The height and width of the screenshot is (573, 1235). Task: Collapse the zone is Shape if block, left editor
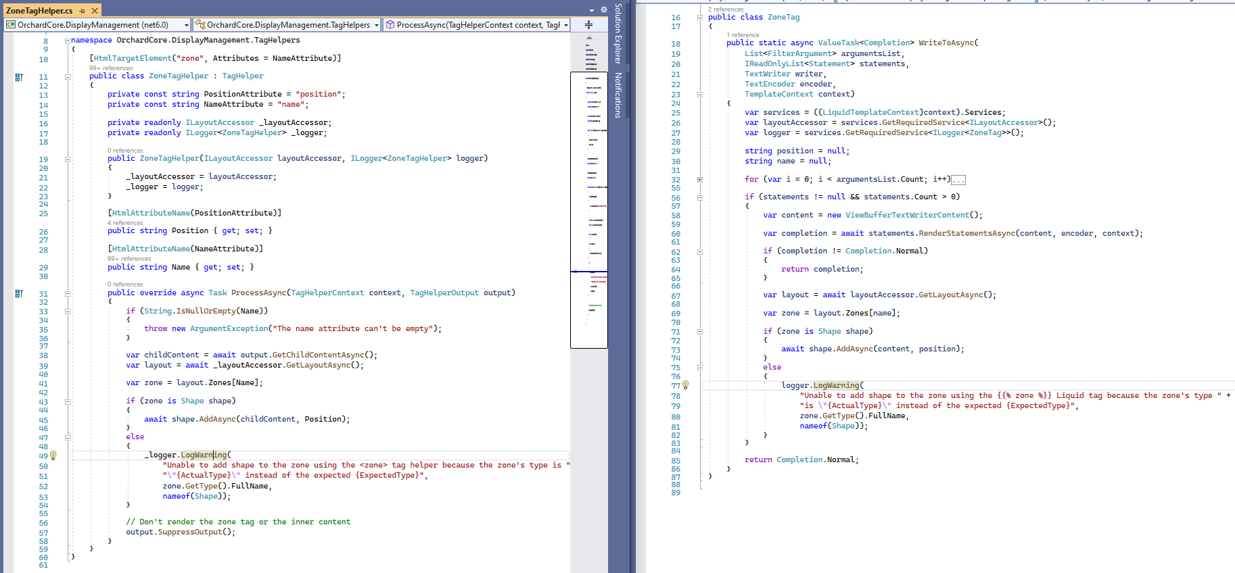68,401
